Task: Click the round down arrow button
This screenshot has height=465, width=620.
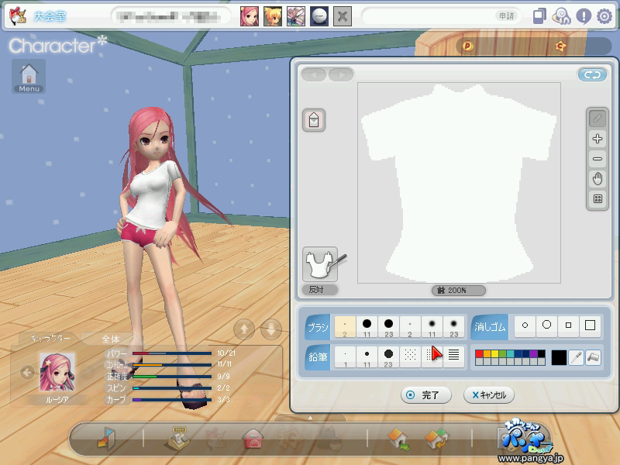Action: [x=271, y=329]
